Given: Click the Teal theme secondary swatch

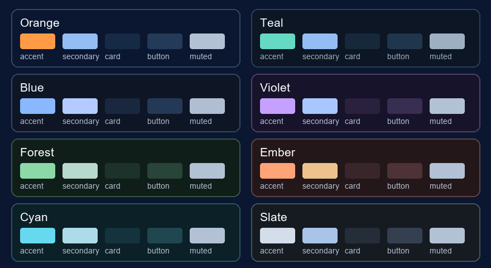Looking at the screenshot, I should click(x=320, y=41).
